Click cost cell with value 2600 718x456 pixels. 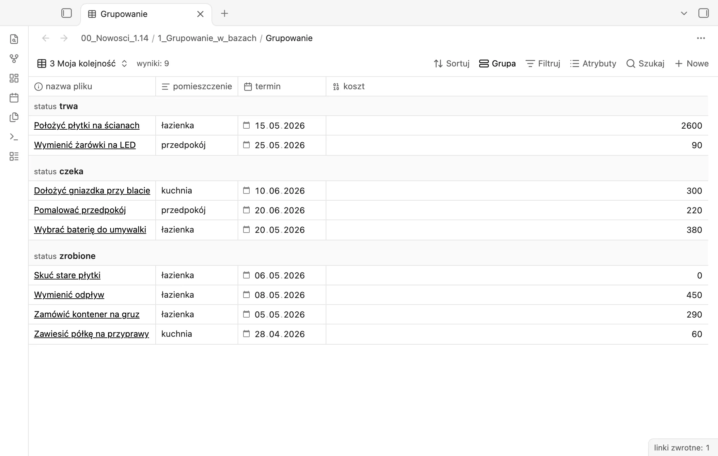tap(517, 125)
